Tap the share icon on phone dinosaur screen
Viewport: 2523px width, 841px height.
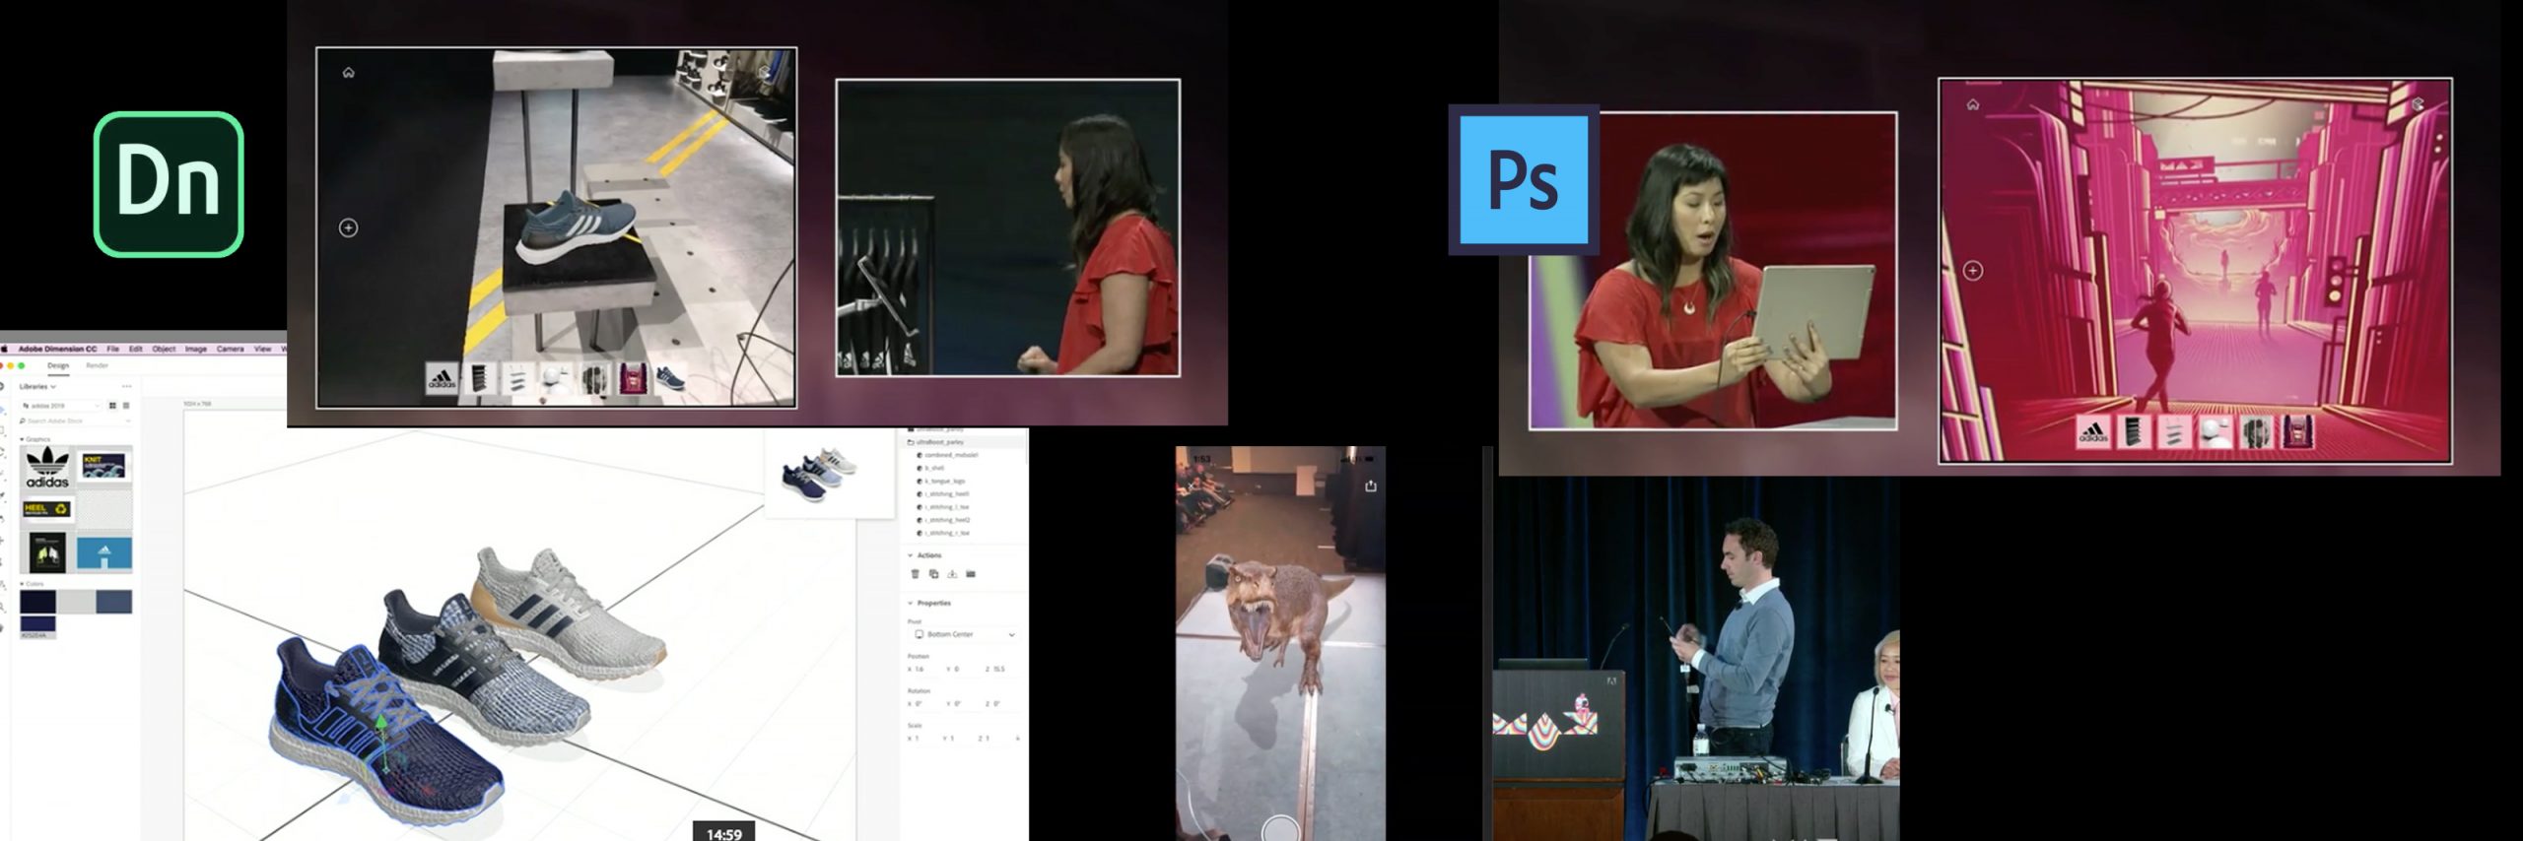1370,485
